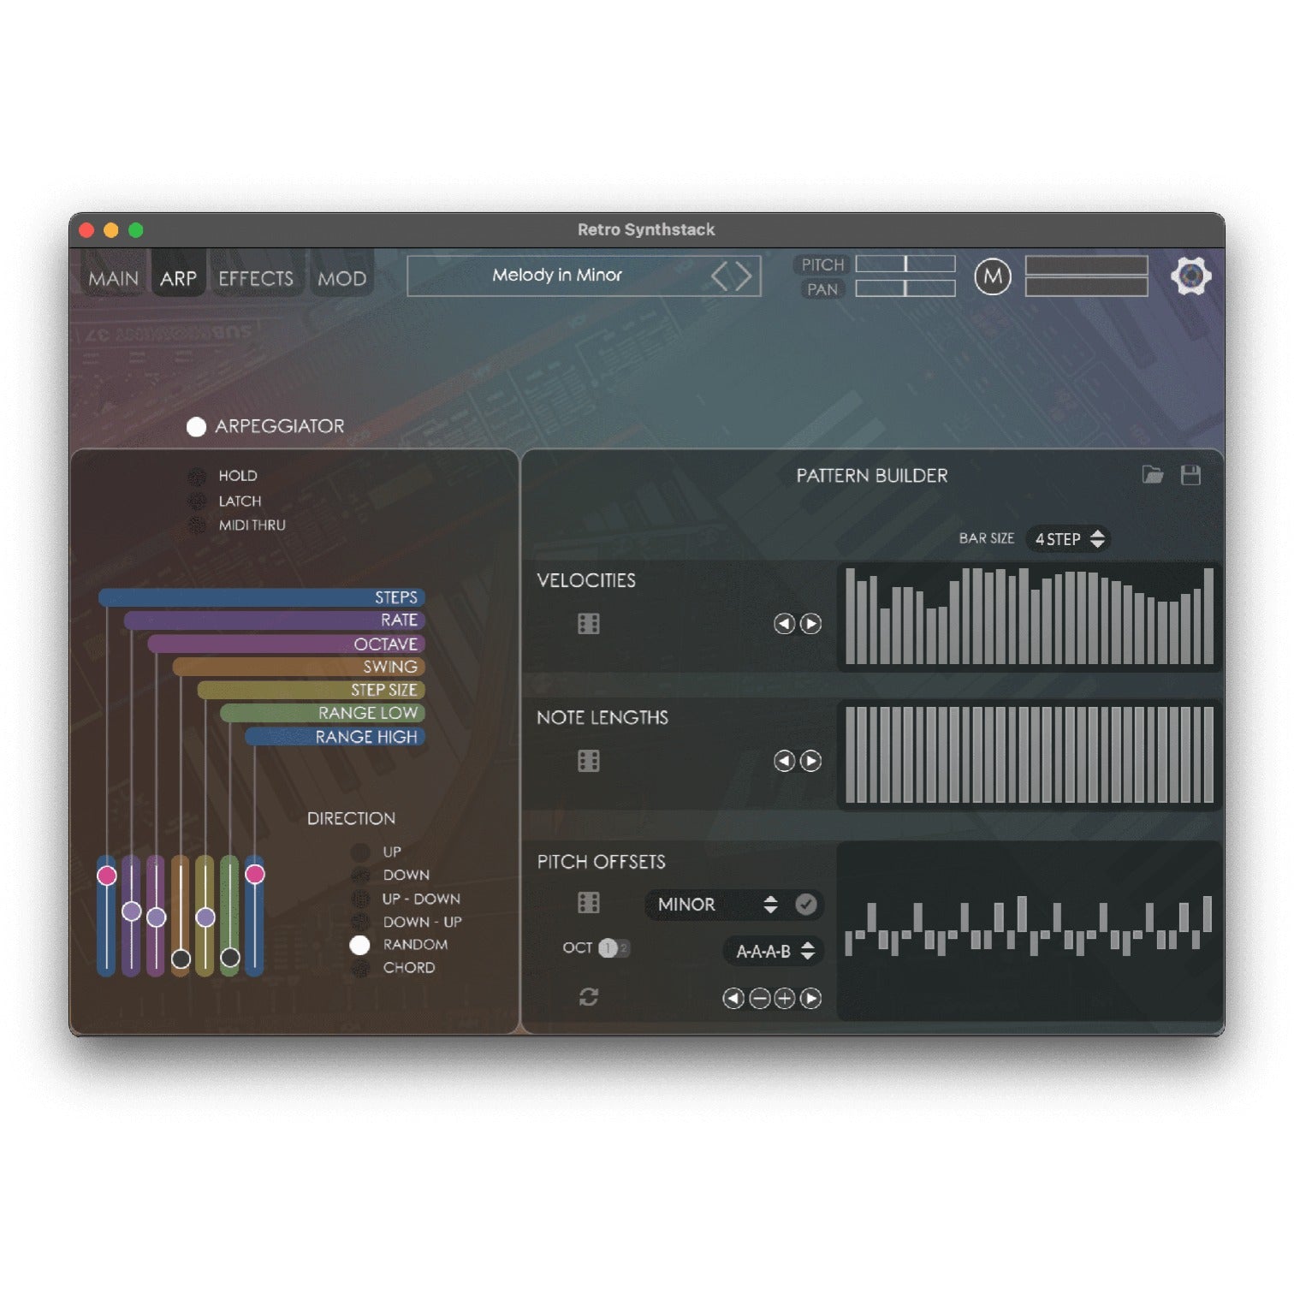Open the Melody in Minor preset menu
Viewport: 1294px width, 1294px height.
point(557,276)
